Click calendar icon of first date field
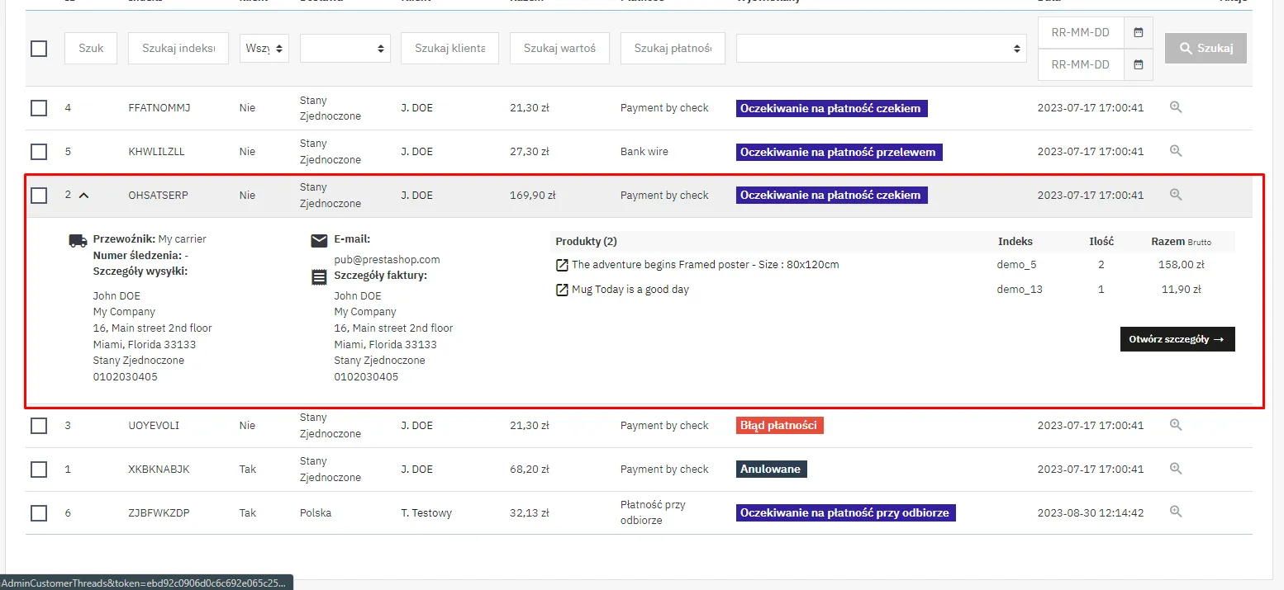The height and width of the screenshot is (590, 1284). 1138,33
